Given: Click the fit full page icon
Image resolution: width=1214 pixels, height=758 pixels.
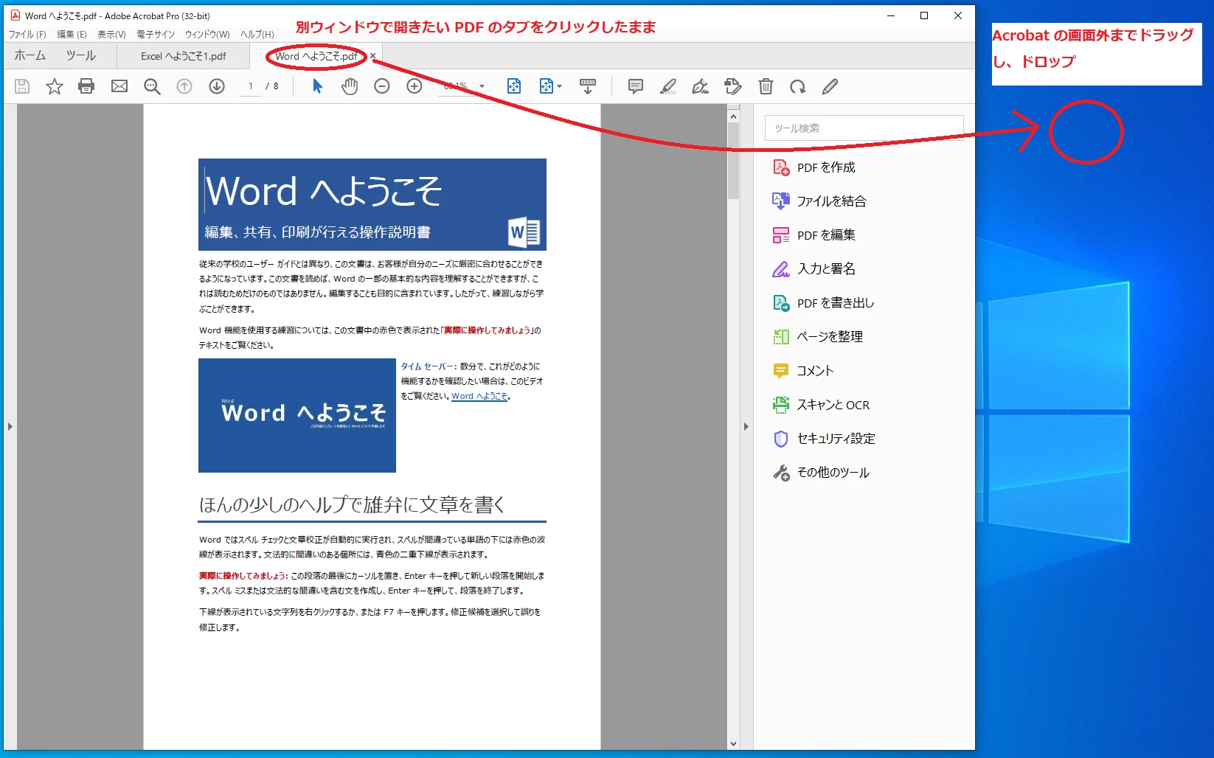Looking at the screenshot, I should tap(546, 86).
